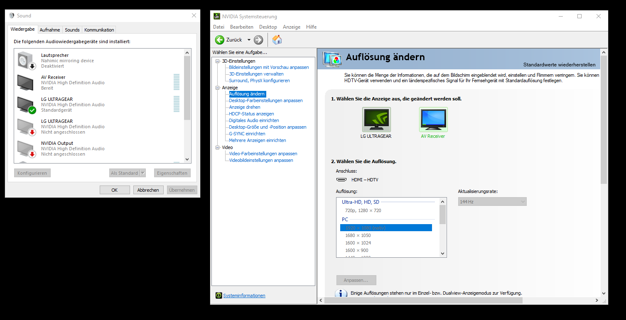Click the Übernehmen button
626x320 pixels.
tap(182, 190)
